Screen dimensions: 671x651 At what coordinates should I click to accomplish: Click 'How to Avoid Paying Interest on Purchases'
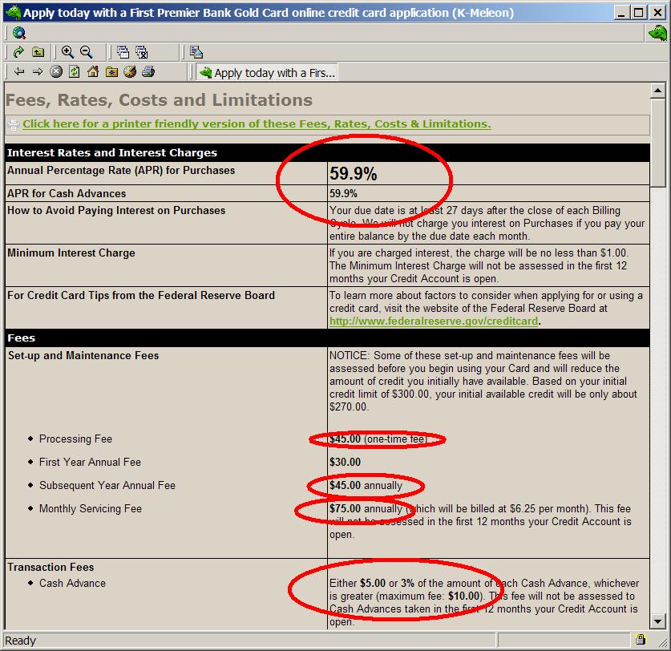click(116, 211)
